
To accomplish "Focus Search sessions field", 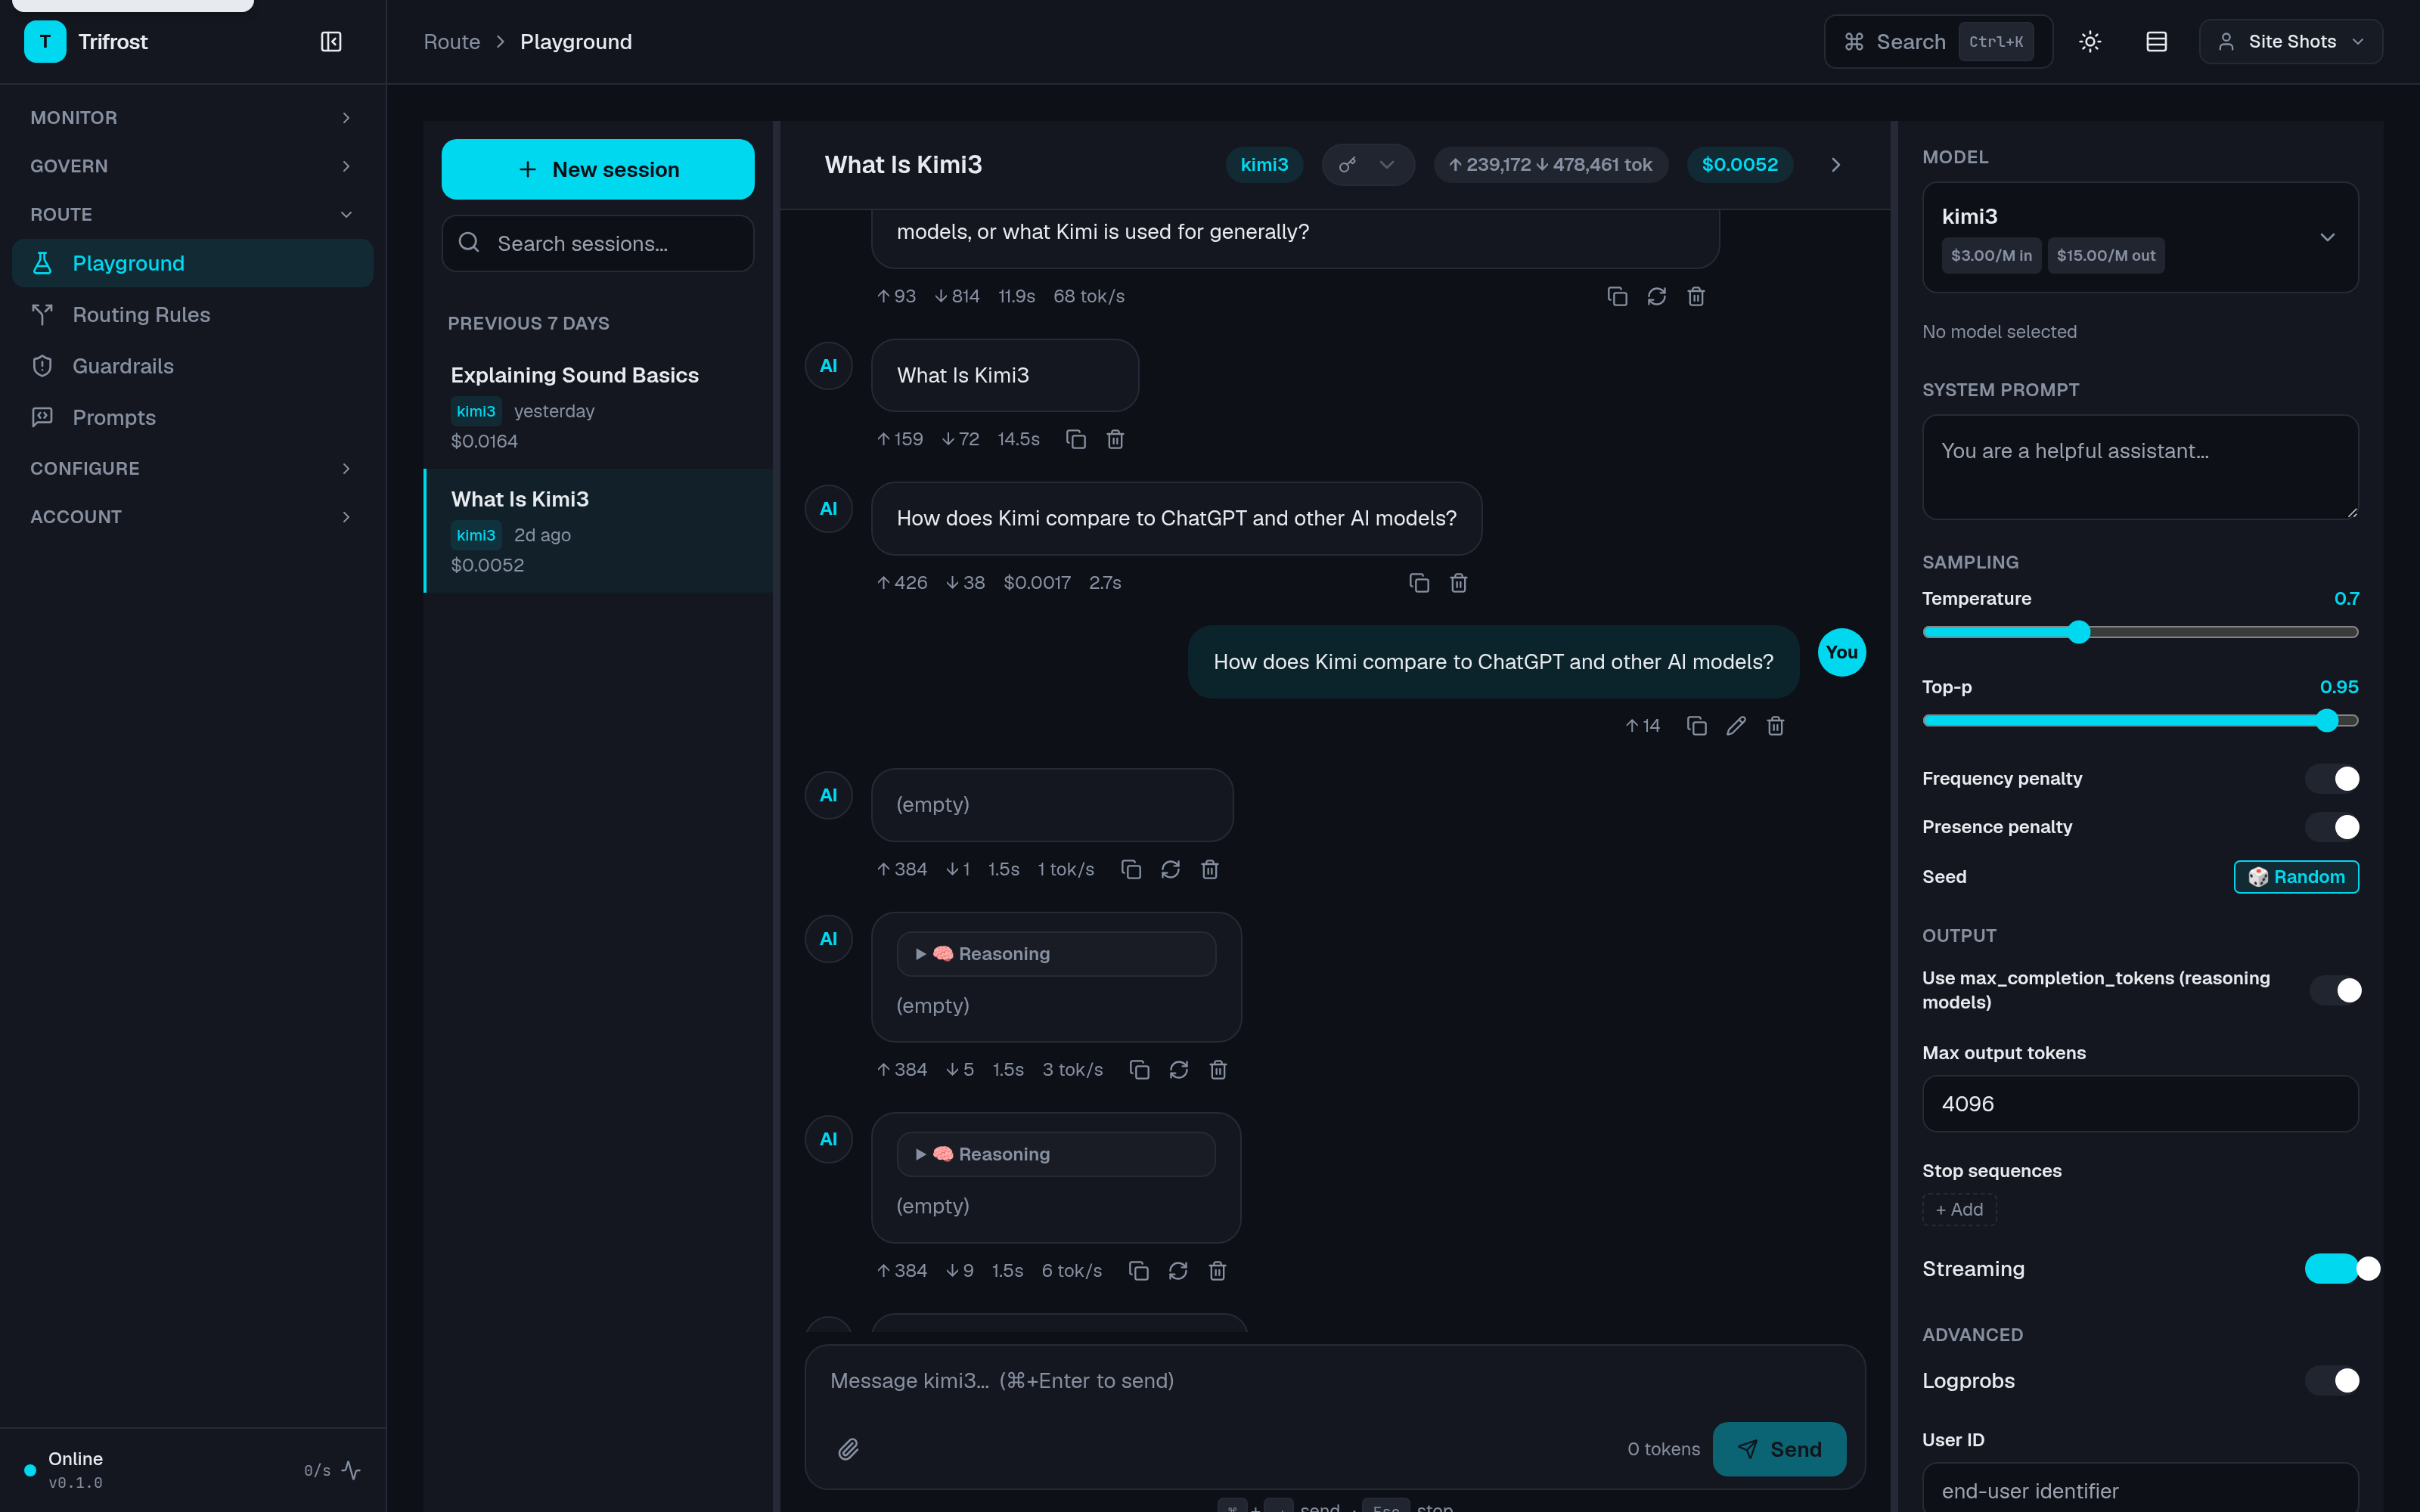I will (x=598, y=243).
